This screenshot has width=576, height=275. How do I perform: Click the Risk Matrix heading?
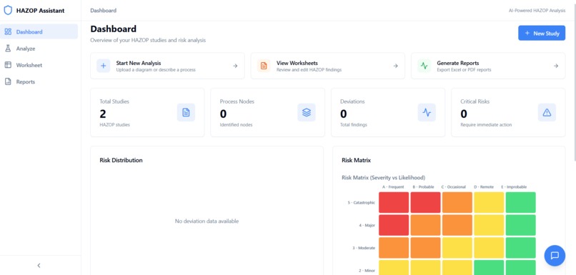point(356,160)
